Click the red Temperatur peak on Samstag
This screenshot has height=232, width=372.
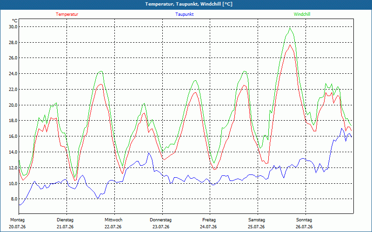pyautogui.click(x=290, y=45)
